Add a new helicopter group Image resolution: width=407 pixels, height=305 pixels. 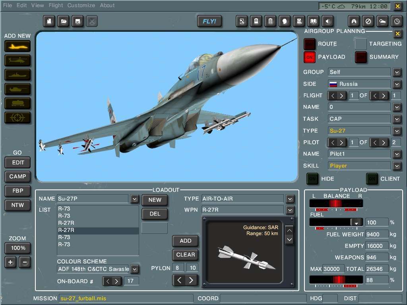[17, 60]
